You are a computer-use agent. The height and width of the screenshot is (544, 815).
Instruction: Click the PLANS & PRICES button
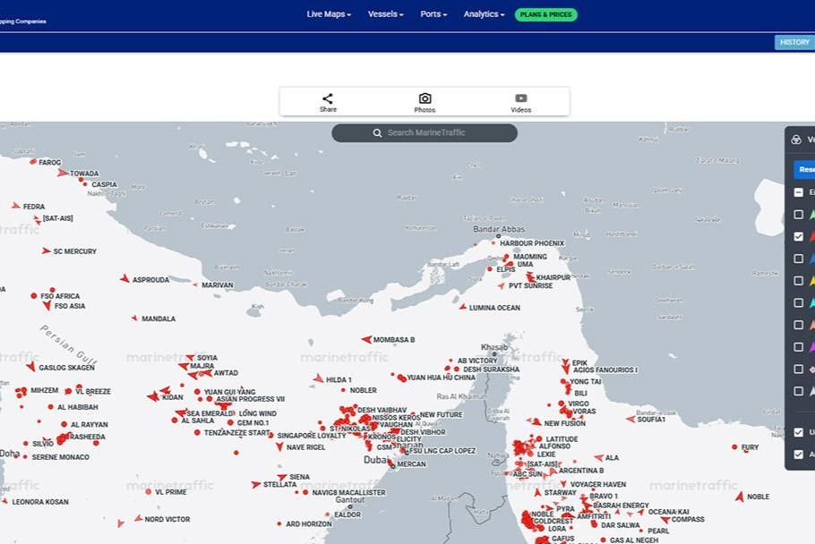click(545, 14)
